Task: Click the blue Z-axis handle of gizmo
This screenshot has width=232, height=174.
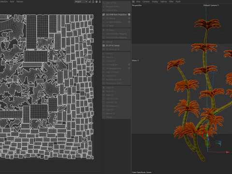Action: pos(208,139)
